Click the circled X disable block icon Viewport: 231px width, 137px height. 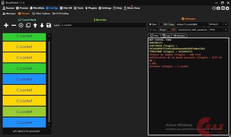(x=21, y=25)
